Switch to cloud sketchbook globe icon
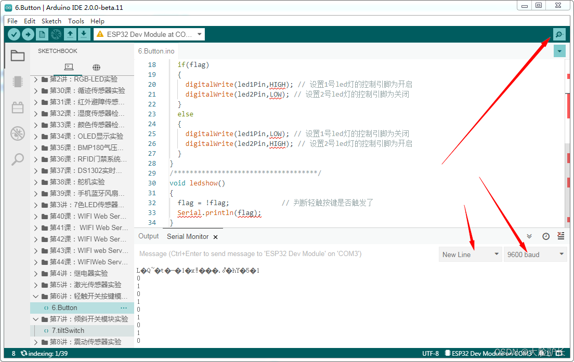574x362 pixels. click(x=96, y=67)
